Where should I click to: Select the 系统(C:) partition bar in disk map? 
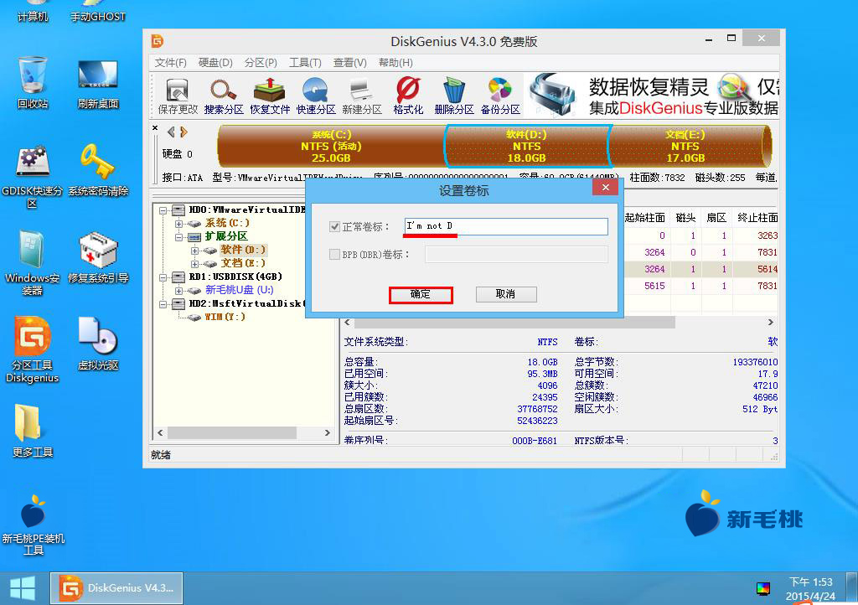pyautogui.click(x=331, y=146)
